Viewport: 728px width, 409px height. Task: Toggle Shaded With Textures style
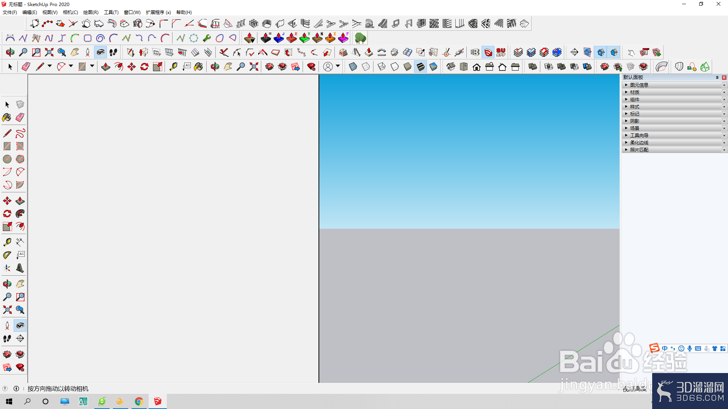pos(420,67)
